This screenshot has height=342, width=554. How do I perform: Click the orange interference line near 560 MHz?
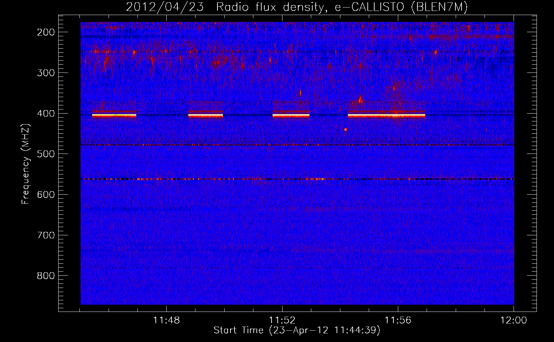[297, 179]
